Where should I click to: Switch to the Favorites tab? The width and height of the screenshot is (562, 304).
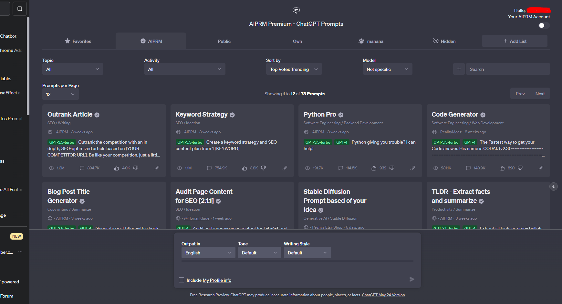[x=78, y=41]
